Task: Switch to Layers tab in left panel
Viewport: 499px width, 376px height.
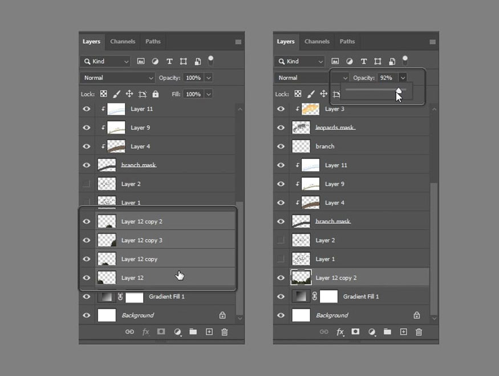Action: click(91, 42)
